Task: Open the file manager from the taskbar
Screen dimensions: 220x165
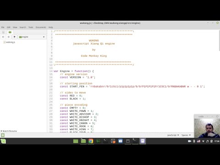Action: [x=83, y=141]
